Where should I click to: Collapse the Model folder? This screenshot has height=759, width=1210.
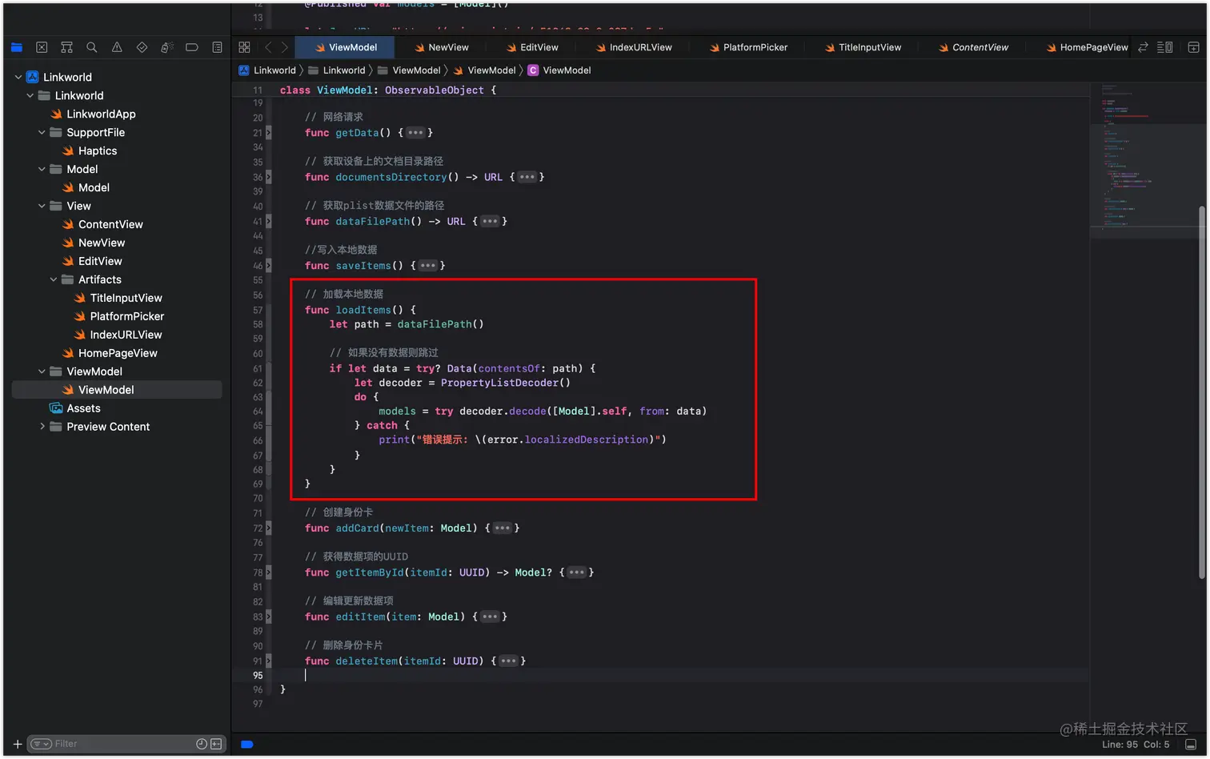(x=42, y=169)
